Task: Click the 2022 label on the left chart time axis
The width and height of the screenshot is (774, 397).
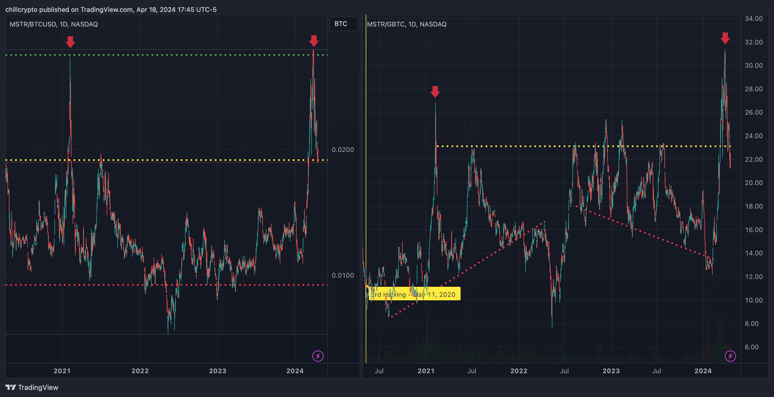Action: 140,371
